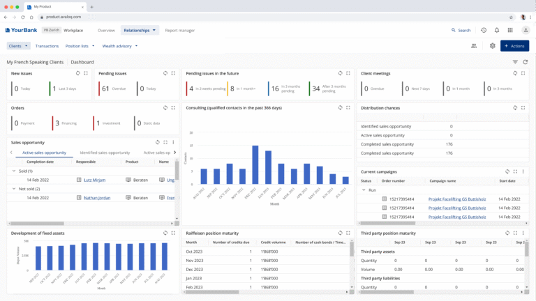Open the history clock icon in header

484,31
